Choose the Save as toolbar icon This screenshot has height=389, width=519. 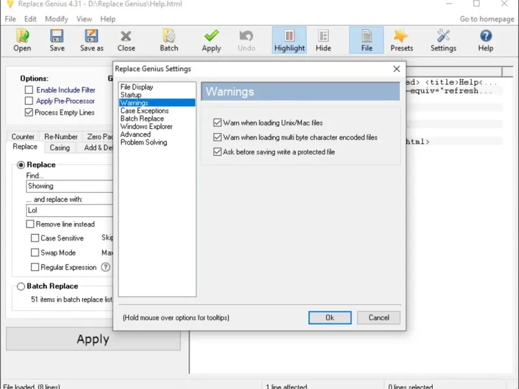coord(91,40)
